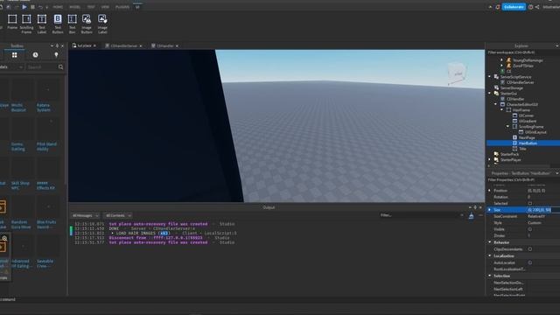This screenshot has width=560, height=315.
Task: Insert an Image Label element
Action: 102,24
